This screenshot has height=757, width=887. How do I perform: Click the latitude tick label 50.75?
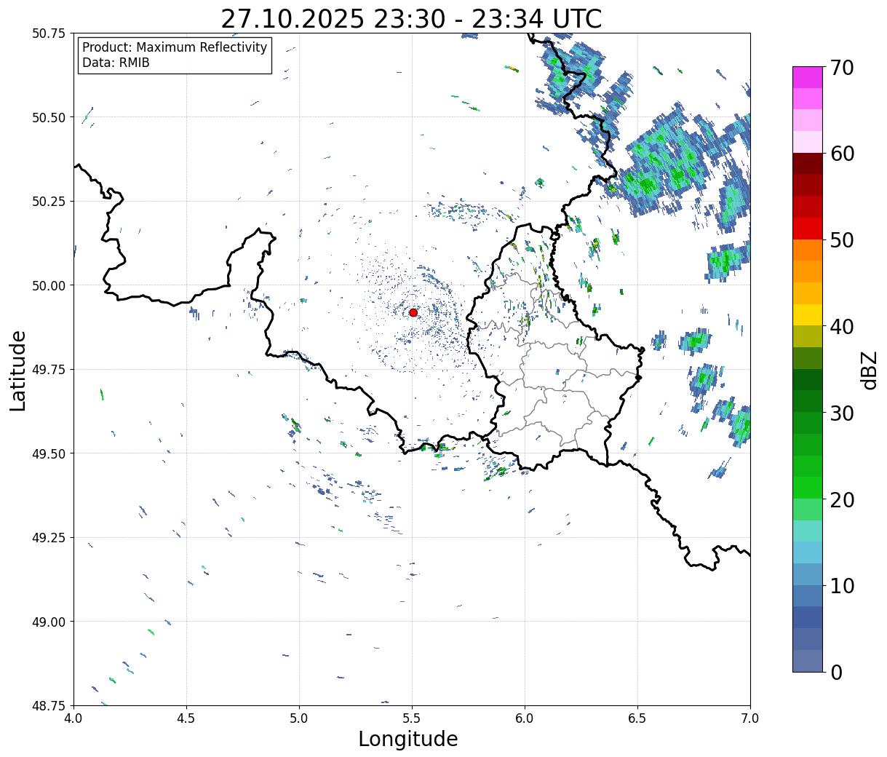click(x=49, y=33)
